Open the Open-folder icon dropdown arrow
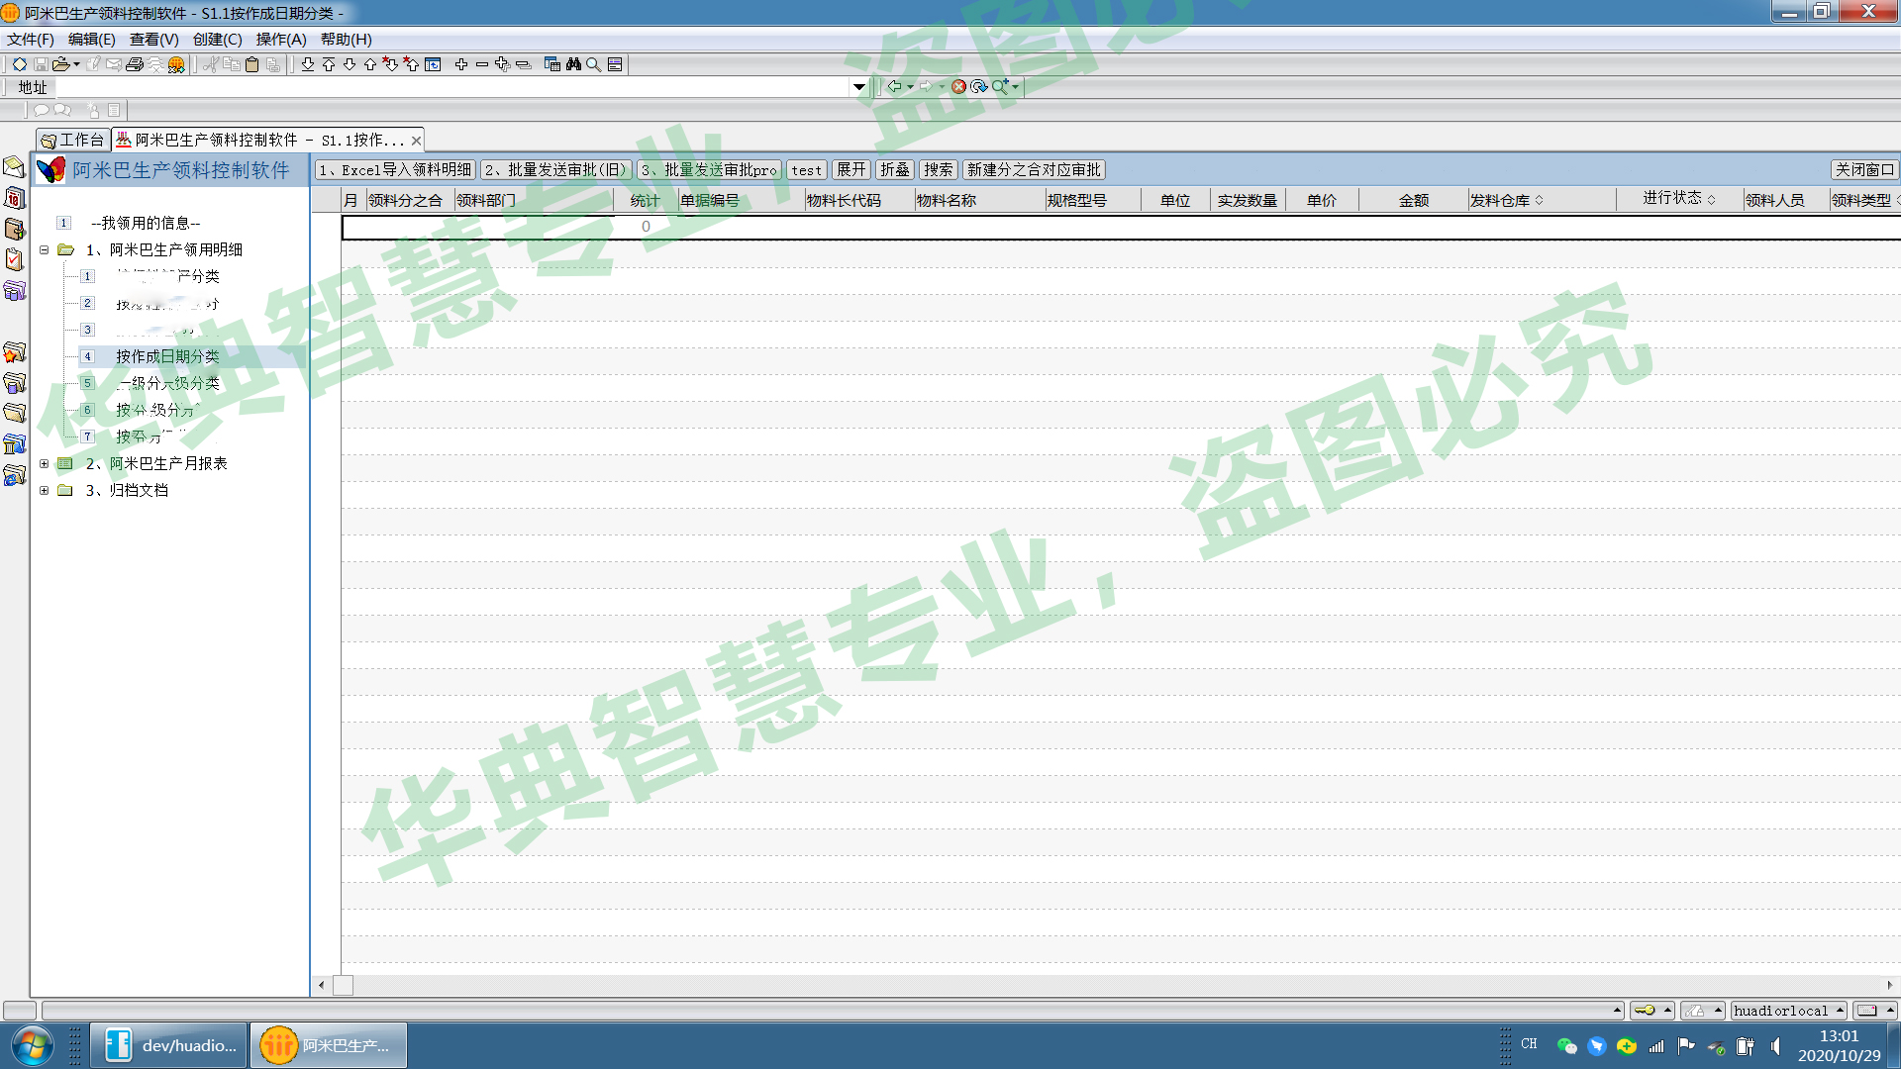 point(76,64)
